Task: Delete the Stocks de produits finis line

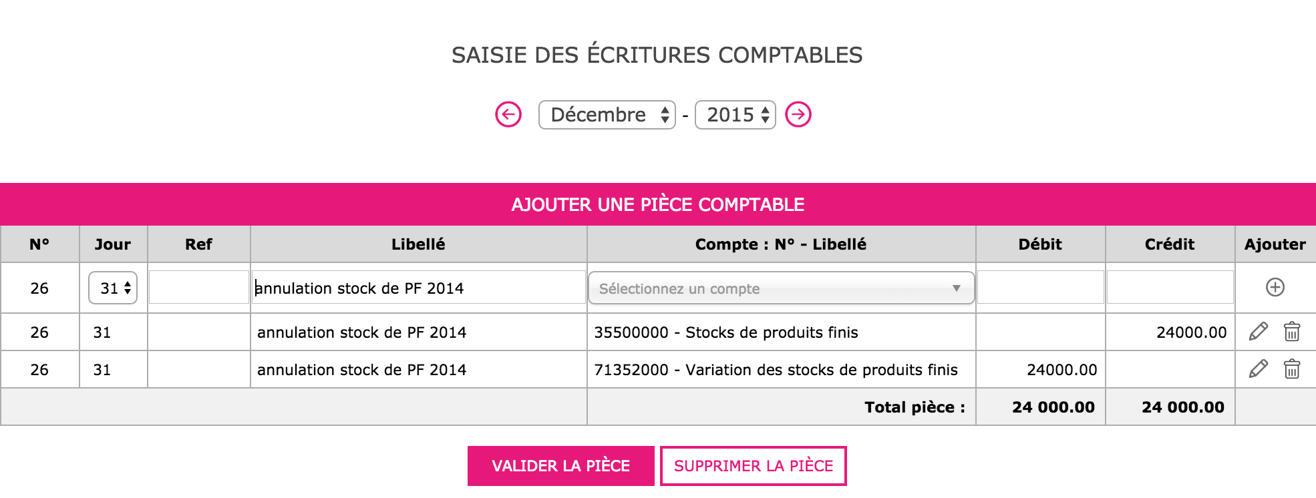Action: (1292, 331)
